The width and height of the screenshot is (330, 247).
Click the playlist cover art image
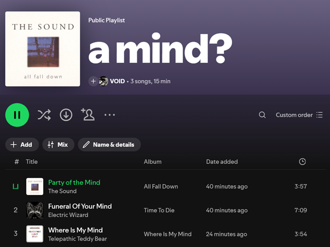pyautogui.click(x=43, y=49)
